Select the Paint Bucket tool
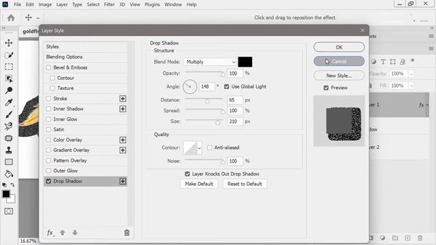The width and height of the screenshot is (436, 245). (x=9, y=174)
